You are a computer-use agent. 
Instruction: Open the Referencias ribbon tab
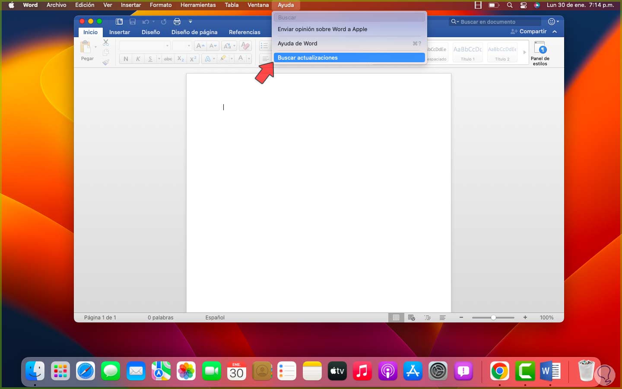[x=244, y=32]
